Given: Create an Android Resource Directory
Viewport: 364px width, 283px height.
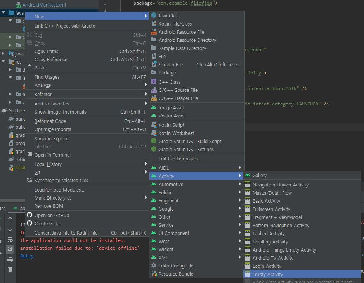Looking at the screenshot, I should [x=197, y=40].
